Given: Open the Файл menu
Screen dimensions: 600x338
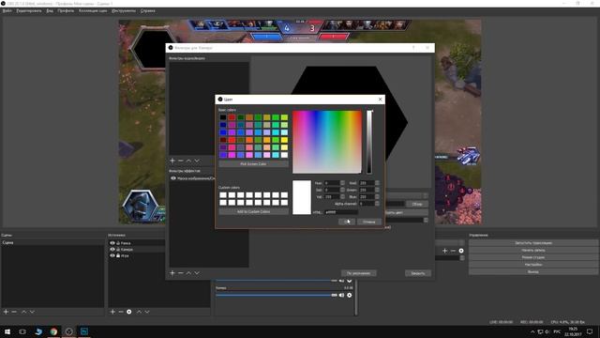Looking at the screenshot, I should click(x=7, y=10).
